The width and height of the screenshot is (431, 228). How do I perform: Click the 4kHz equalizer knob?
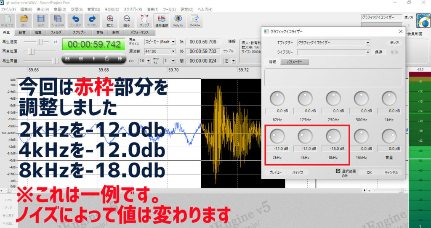click(x=305, y=136)
